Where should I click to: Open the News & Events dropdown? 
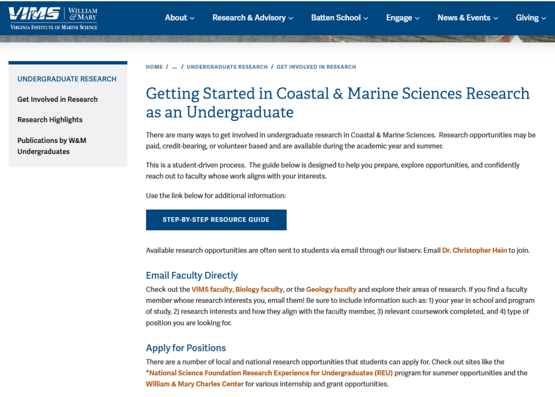coord(467,17)
